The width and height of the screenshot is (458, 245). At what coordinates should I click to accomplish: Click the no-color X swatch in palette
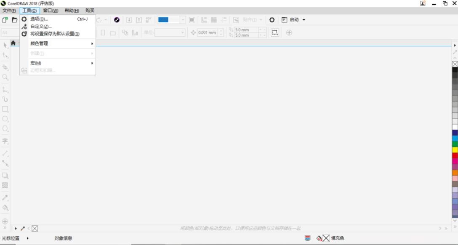click(455, 64)
